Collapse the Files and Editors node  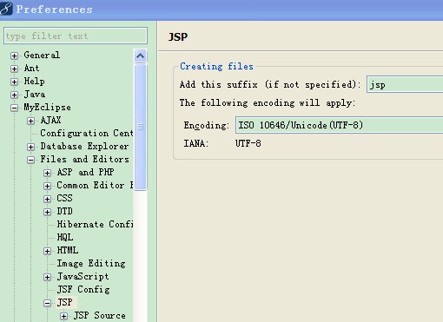coord(30,160)
